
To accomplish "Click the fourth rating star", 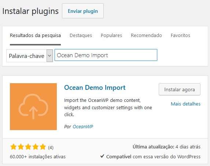I will [x=36, y=147].
